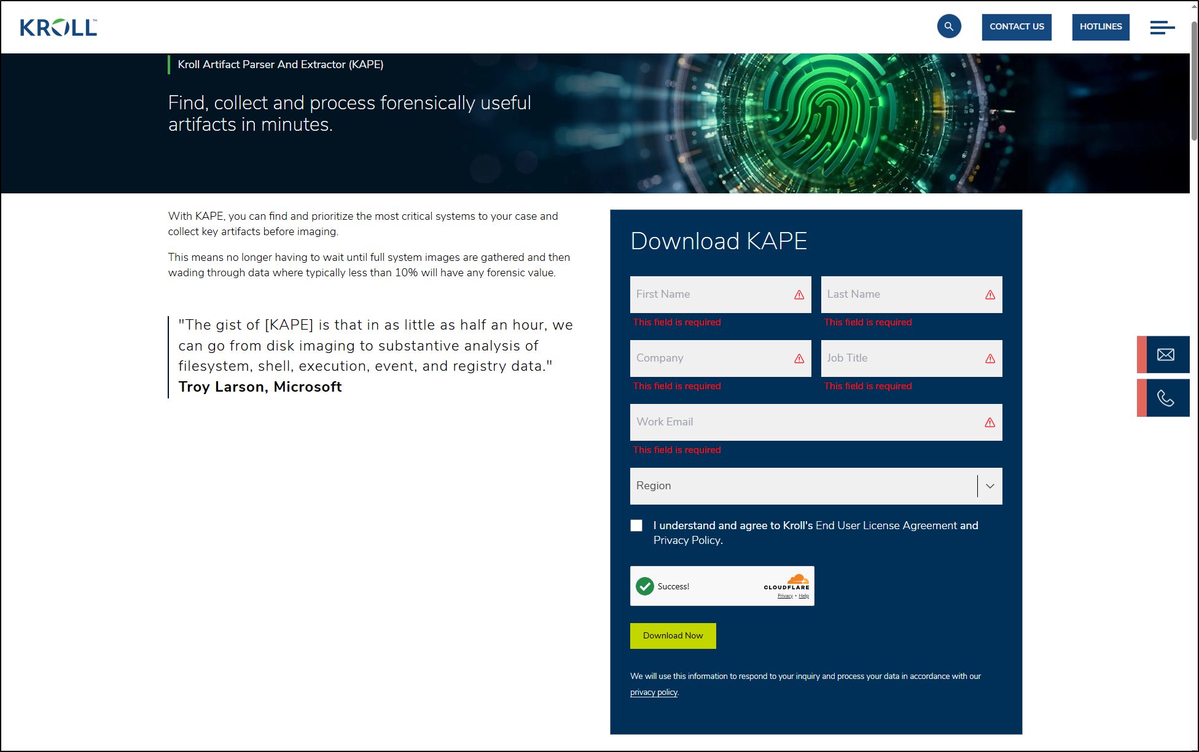
Task: Click the 'Success!' verification text
Action: pos(673,586)
